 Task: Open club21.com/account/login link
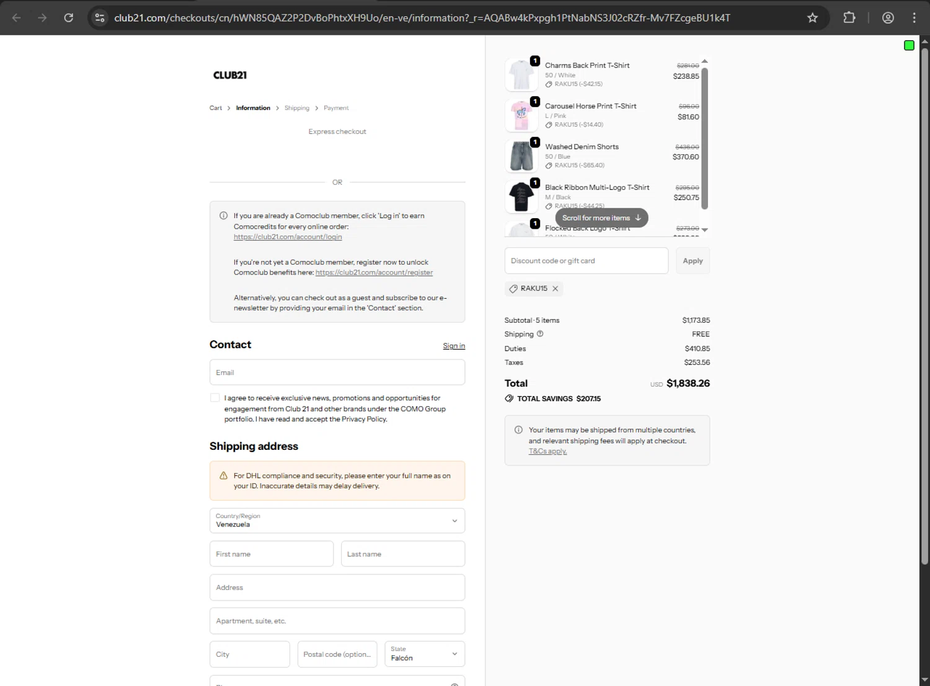pyautogui.click(x=288, y=237)
